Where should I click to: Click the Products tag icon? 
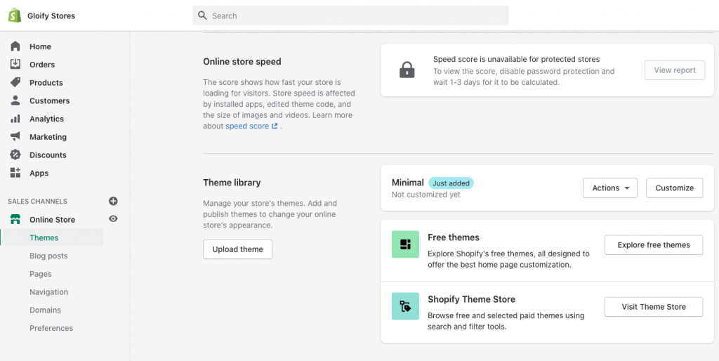pyautogui.click(x=15, y=83)
